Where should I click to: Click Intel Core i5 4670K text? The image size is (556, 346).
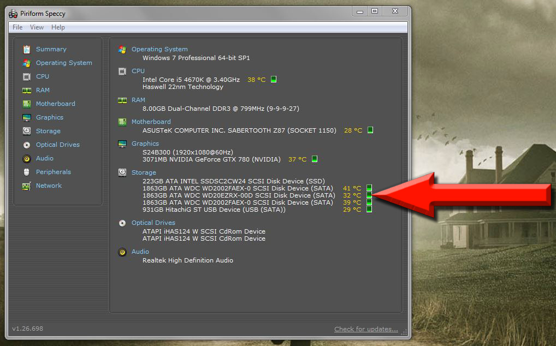(x=191, y=80)
